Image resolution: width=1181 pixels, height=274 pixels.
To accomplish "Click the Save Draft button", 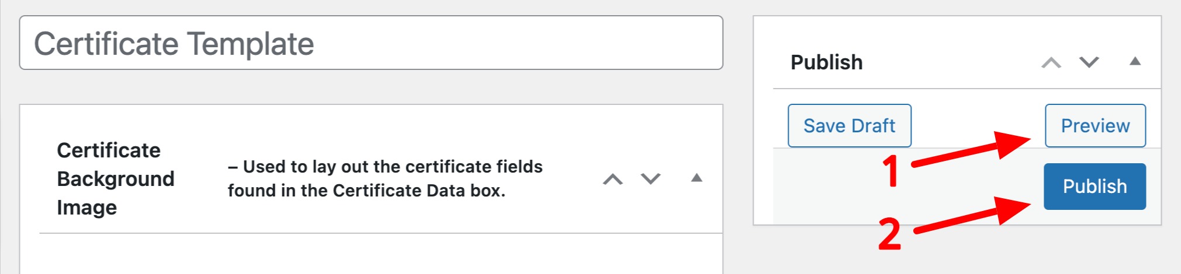I will click(x=849, y=125).
